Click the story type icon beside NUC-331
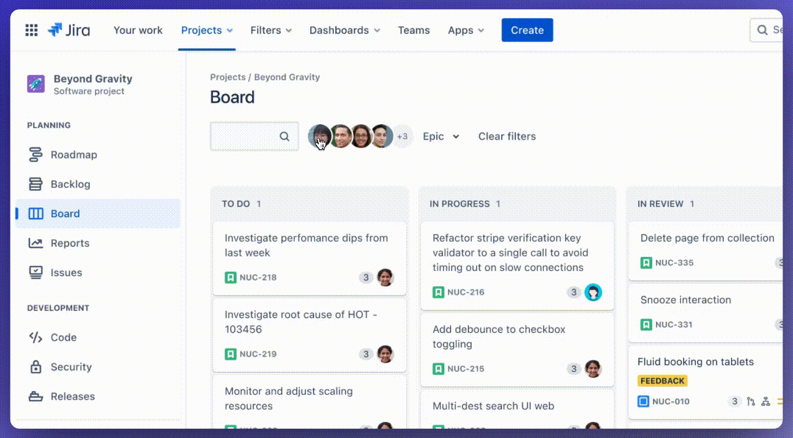 [x=646, y=324]
